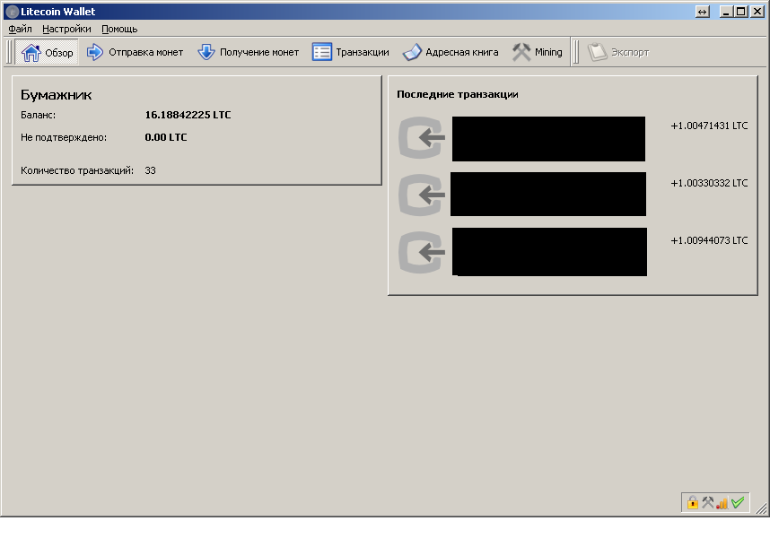Go to Получение монет receive page

pyautogui.click(x=249, y=52)
